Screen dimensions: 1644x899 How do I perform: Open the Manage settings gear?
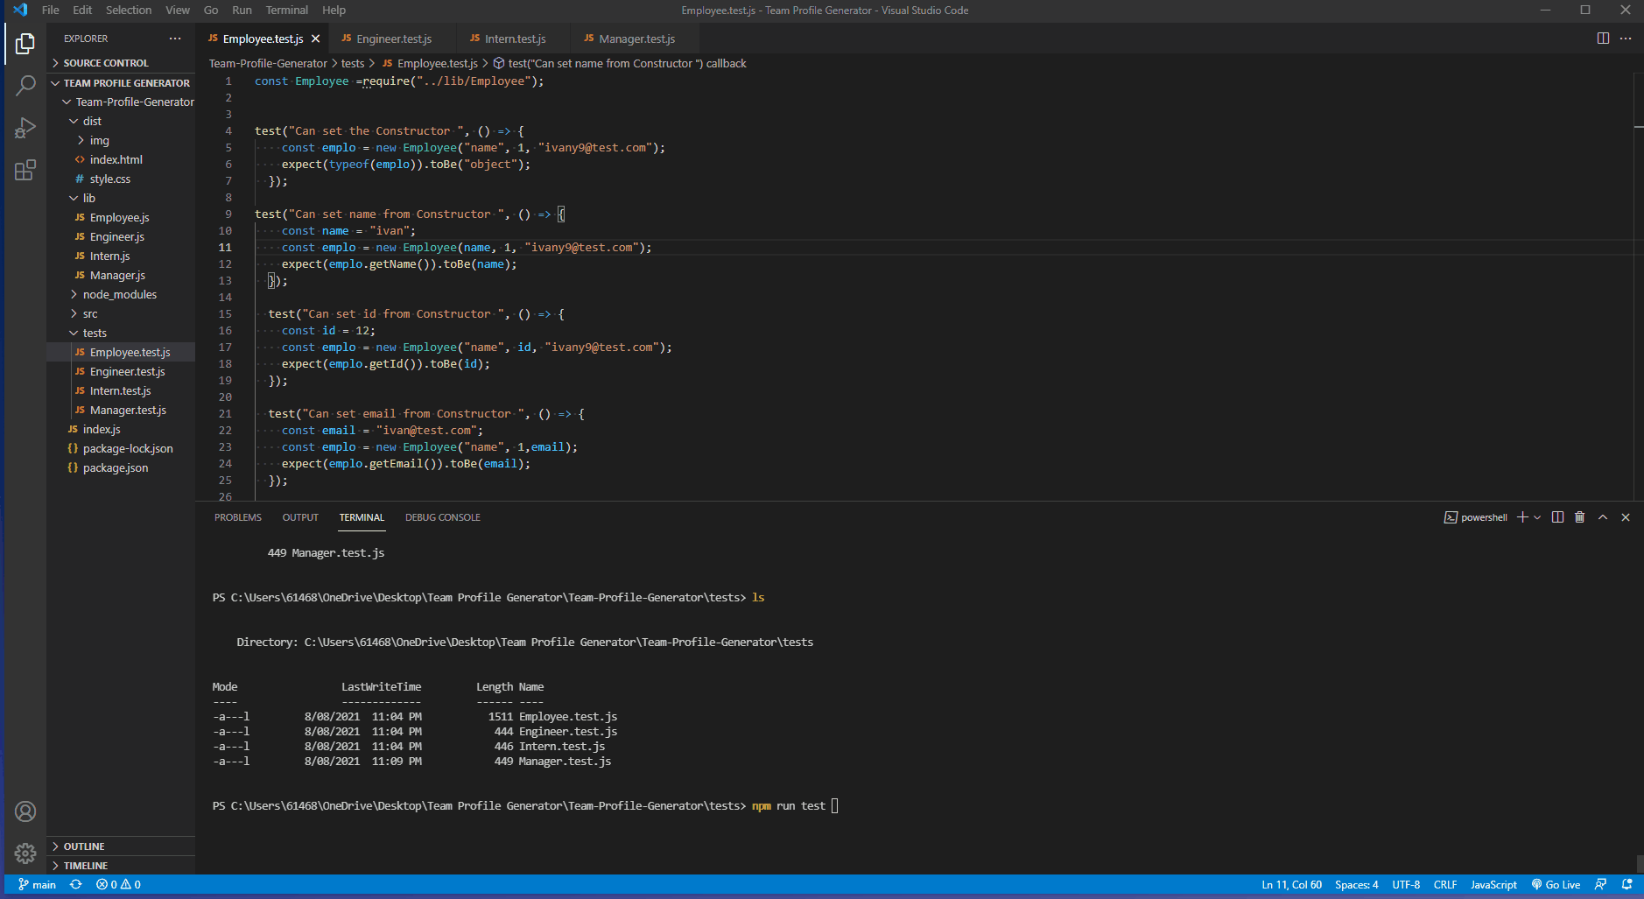click(x=25, y=853)
